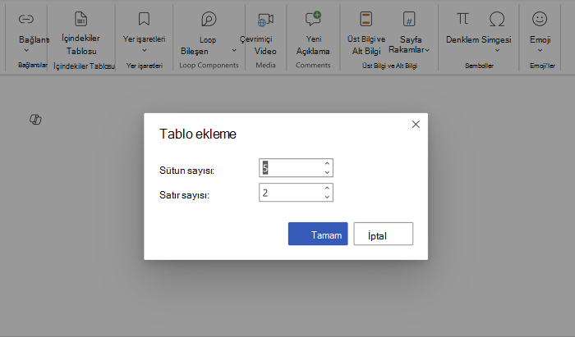Click the Sayfa Rakamları page number icon
Image resolution: width=575 pixels, height=337 pixels.
409,19
